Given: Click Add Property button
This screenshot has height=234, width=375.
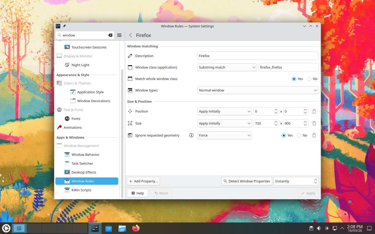Looking at the screenshot, I should tap(143, 181).
